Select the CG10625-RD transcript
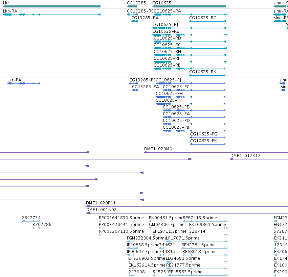Image resolution: width=288 pixels, height=277 pixels. tap(190, 42)
